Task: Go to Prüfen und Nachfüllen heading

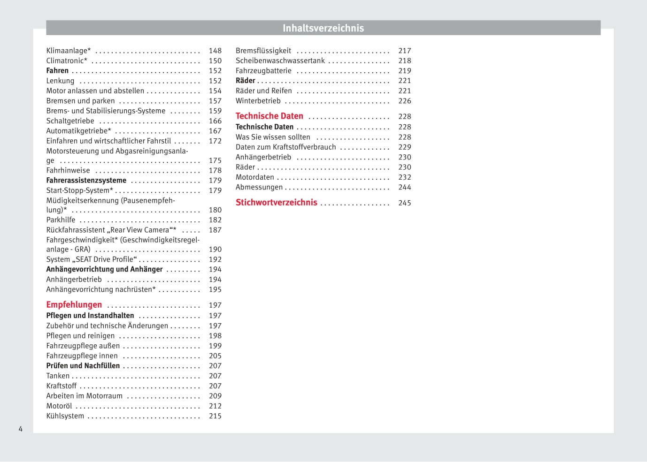Action: point(83,366)
